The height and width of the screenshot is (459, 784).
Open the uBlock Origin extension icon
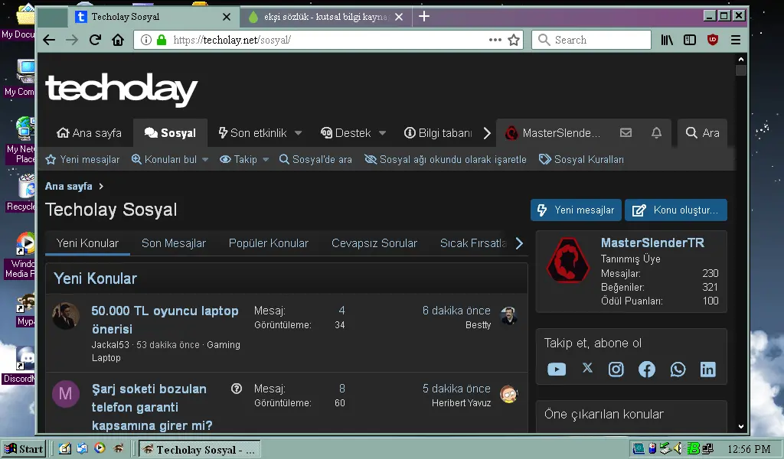pyautogui.click(x=713, y=40)
